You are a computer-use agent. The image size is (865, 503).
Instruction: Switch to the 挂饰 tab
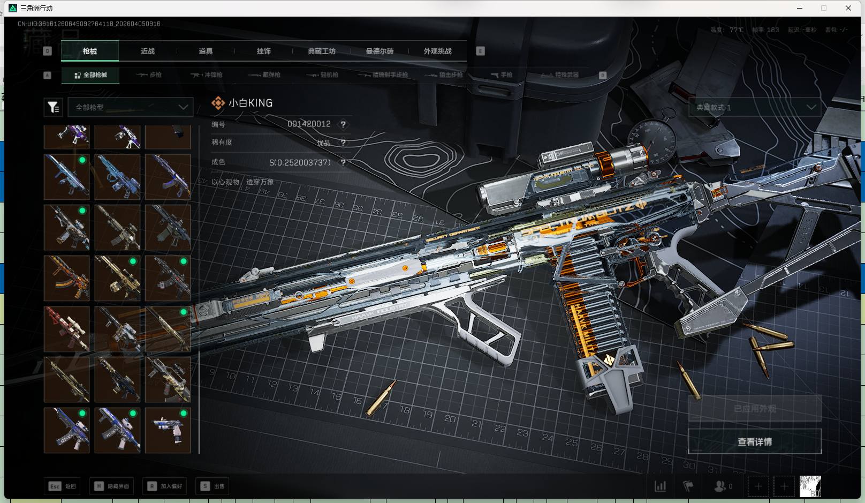tap(263, 51)
